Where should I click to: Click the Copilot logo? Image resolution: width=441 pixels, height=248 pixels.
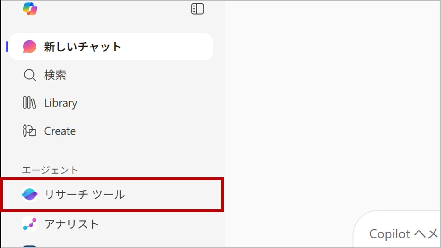30,9
